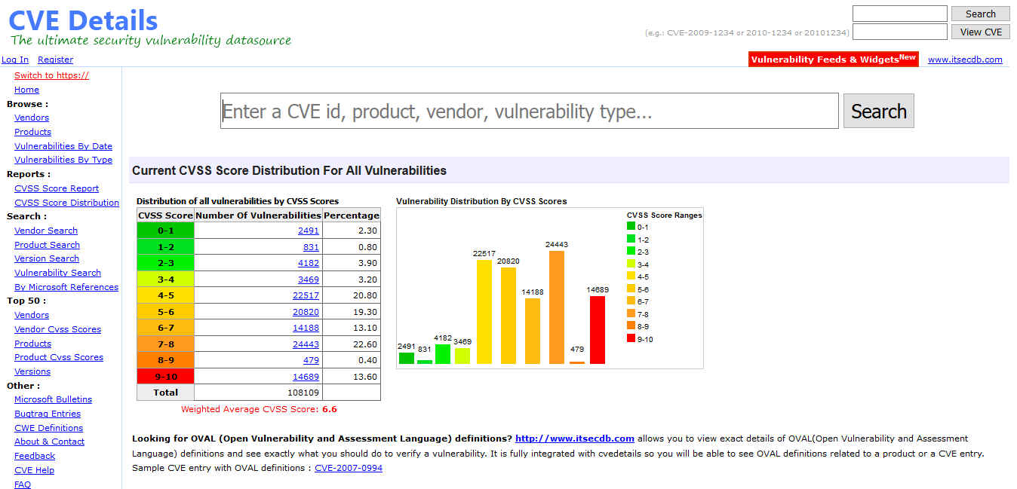Click the View CVE button
This screenshot has width=1017, height=489.
pos(980,32)
